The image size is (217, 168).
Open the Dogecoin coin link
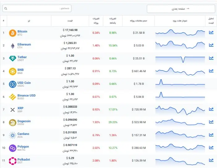coord(24,121)
